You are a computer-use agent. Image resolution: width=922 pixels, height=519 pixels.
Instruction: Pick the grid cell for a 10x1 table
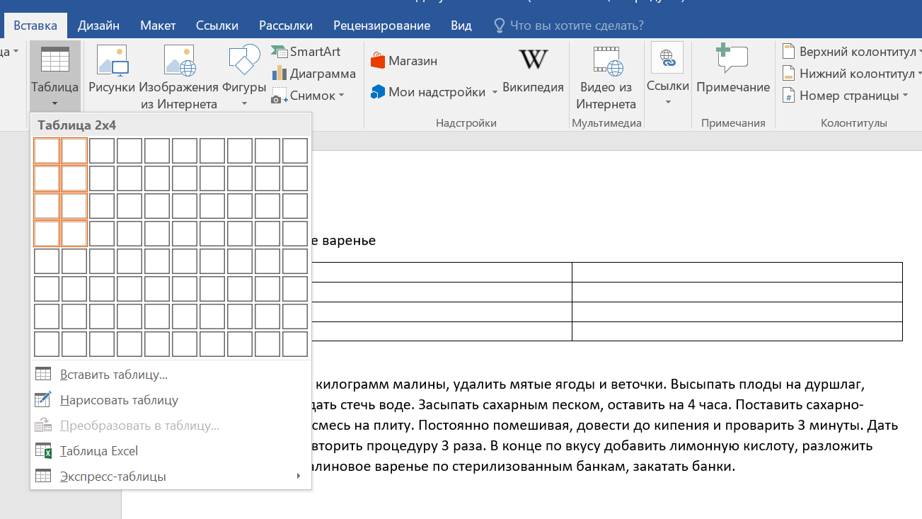(295, 151)
